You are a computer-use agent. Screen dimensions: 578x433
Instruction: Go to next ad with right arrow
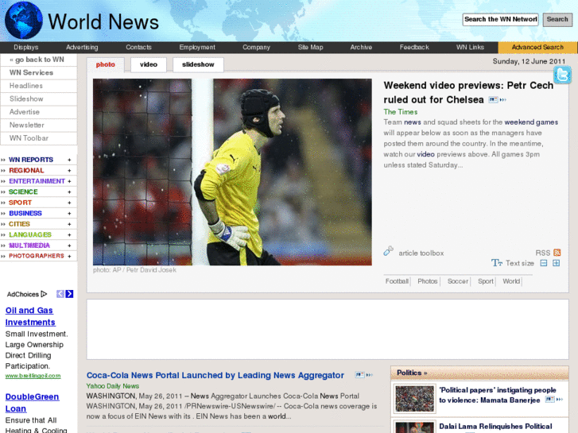click(69, 294)
